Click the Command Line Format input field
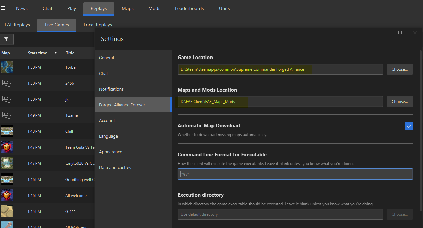Image resolution: width=423 pixels, height=228 pixels. click(295, 174)
